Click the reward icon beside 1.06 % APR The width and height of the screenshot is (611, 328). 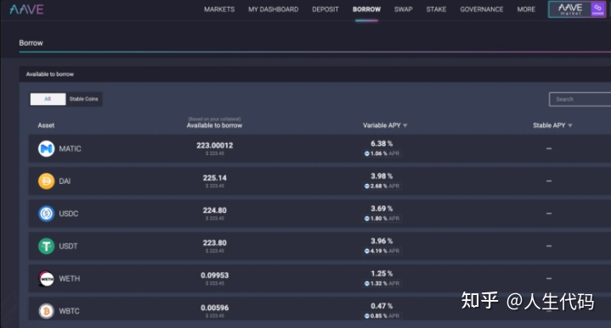click(x=366, y=153)
